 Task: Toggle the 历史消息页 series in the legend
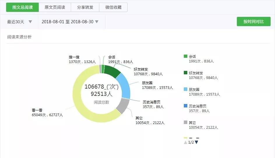[186, 106]
